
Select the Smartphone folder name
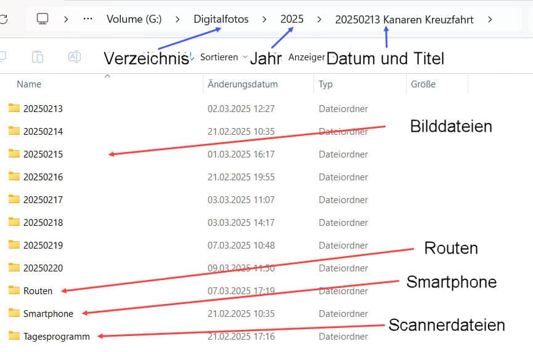click(48, 314)
